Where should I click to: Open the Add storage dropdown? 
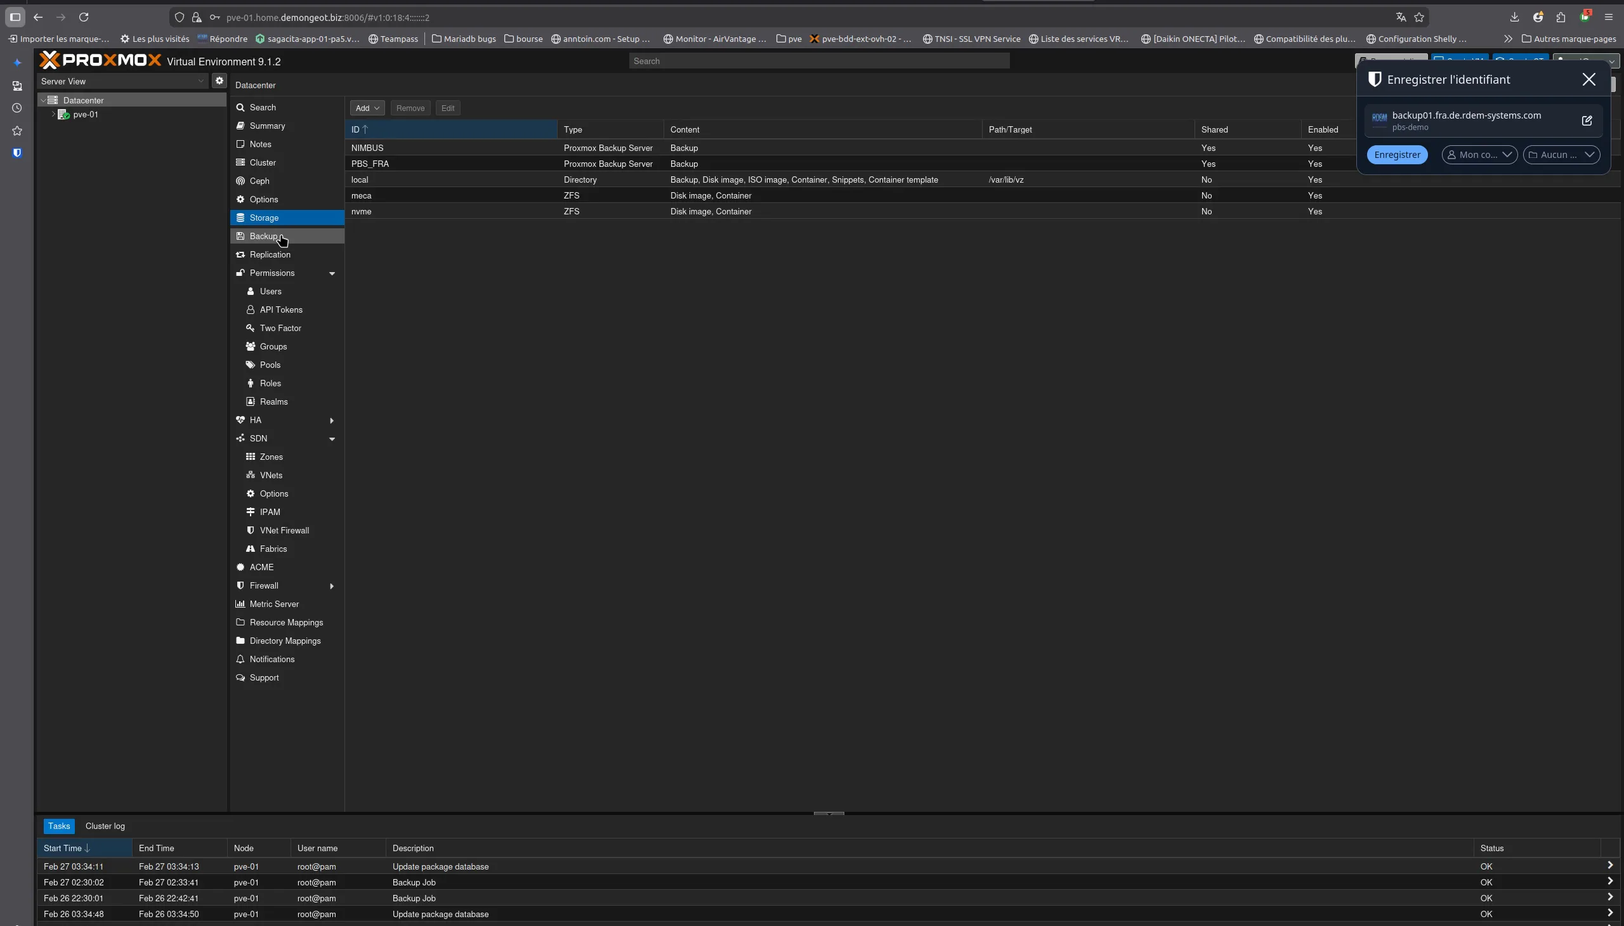[x=367, y=108]
